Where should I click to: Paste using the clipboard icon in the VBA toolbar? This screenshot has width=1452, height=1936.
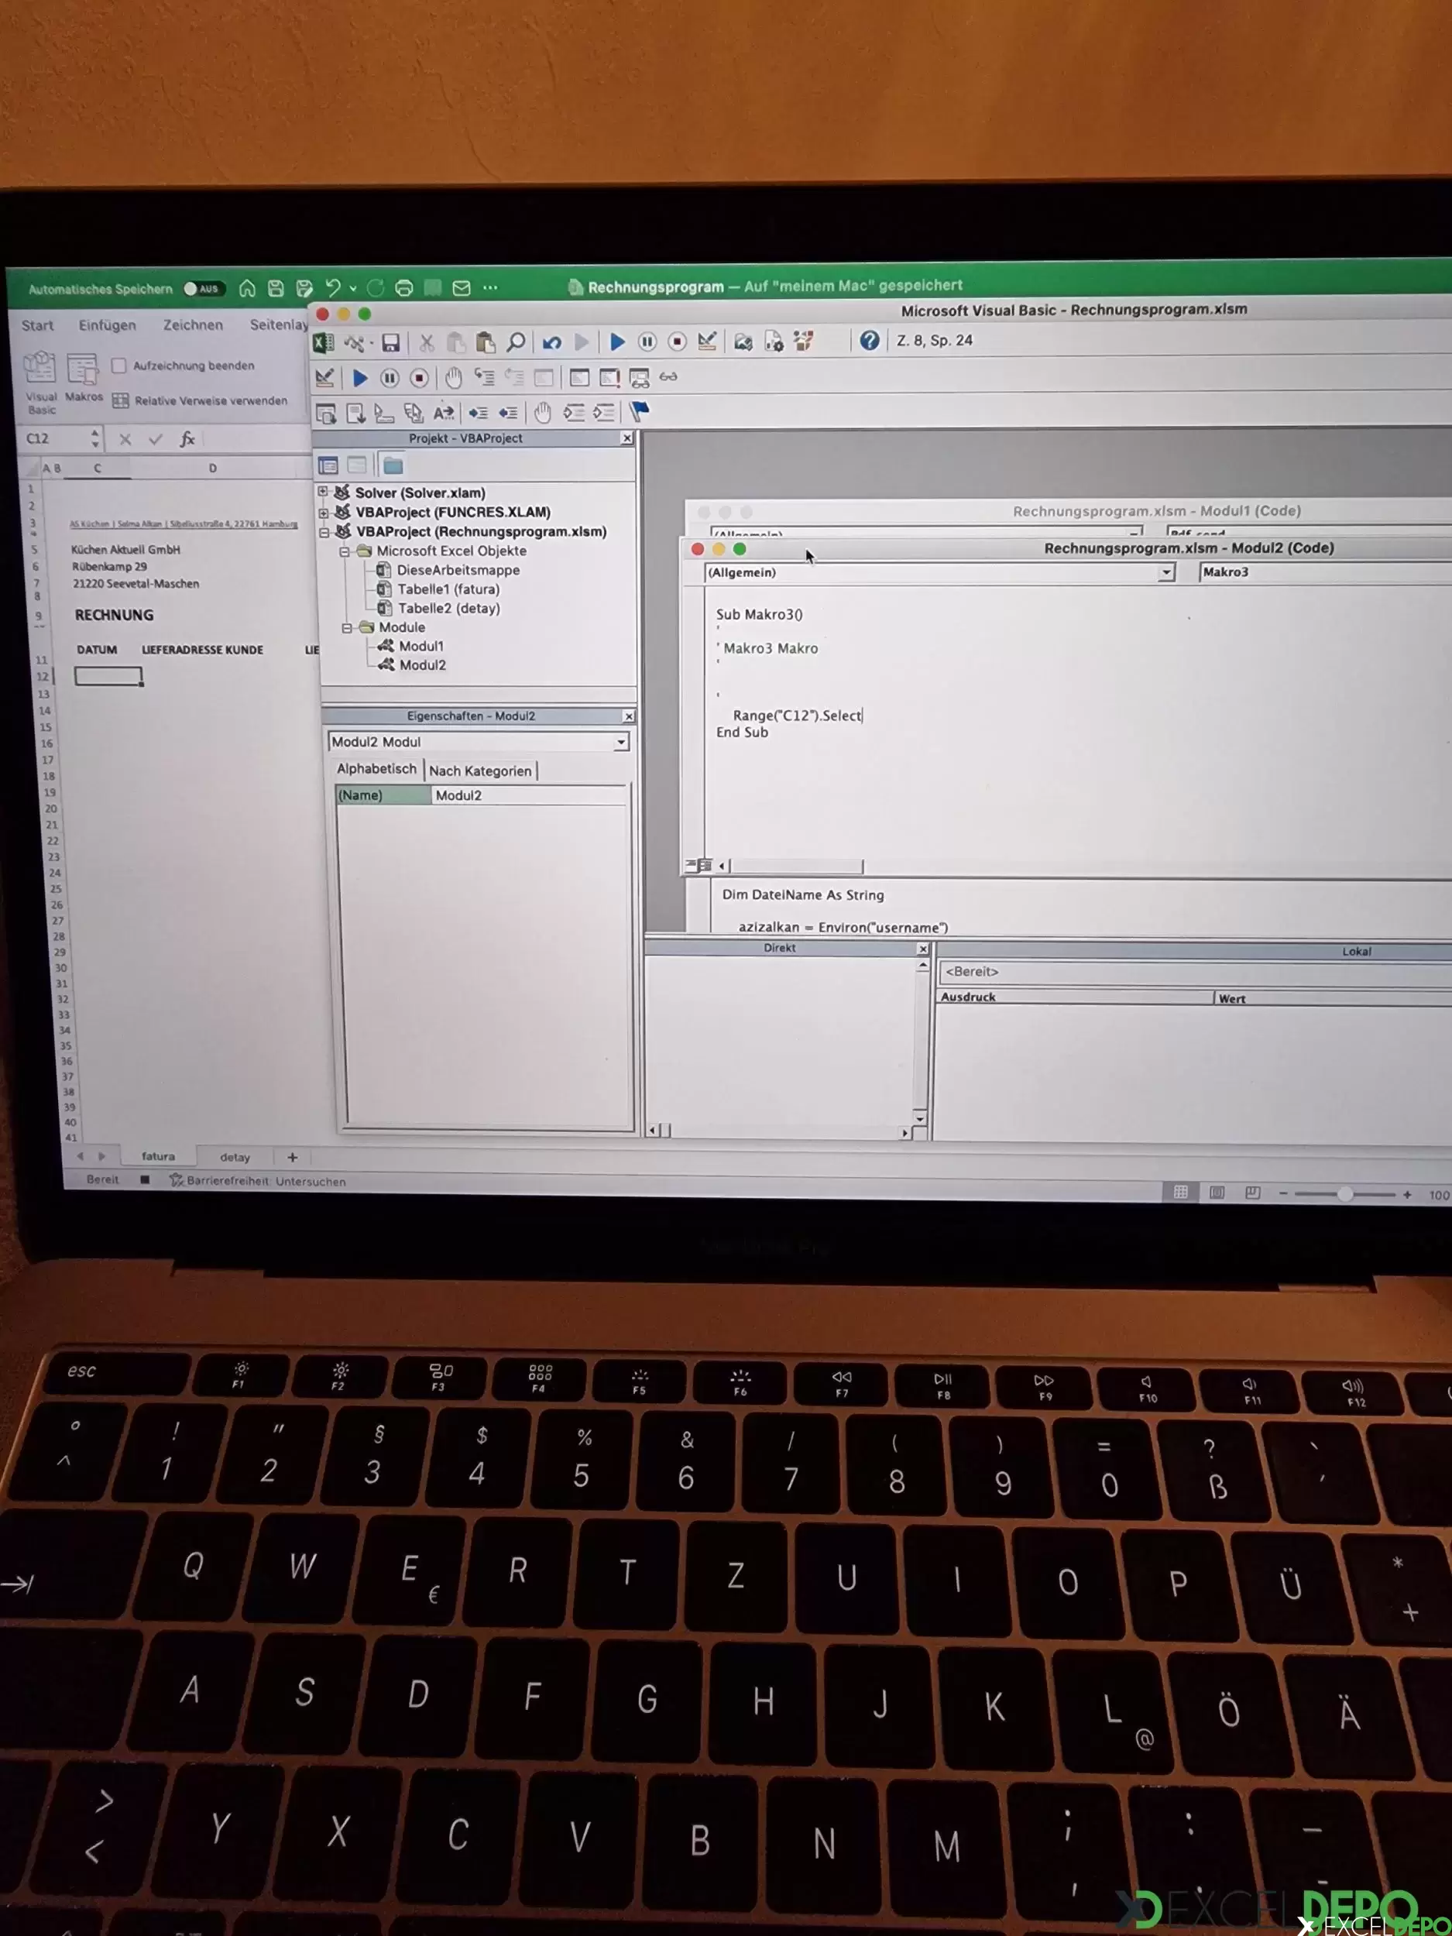pyautogui.click(x=485, y=342)
